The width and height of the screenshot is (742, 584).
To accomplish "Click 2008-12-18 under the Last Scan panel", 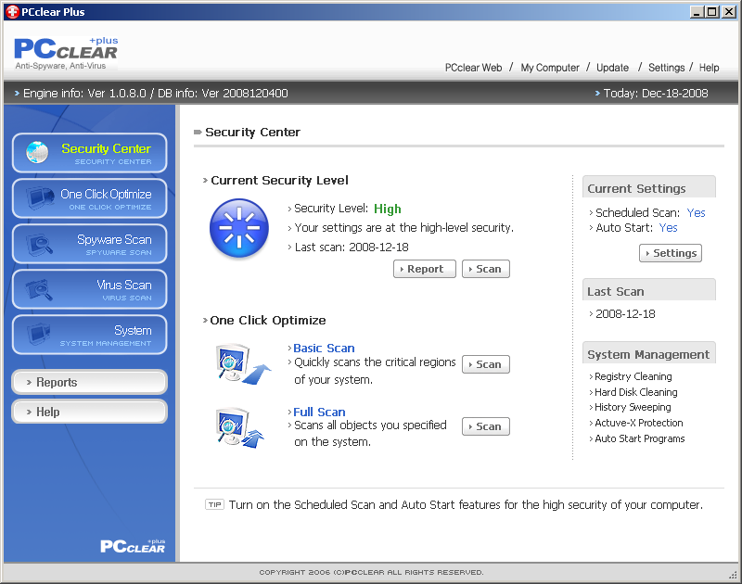I will point(625,314).
